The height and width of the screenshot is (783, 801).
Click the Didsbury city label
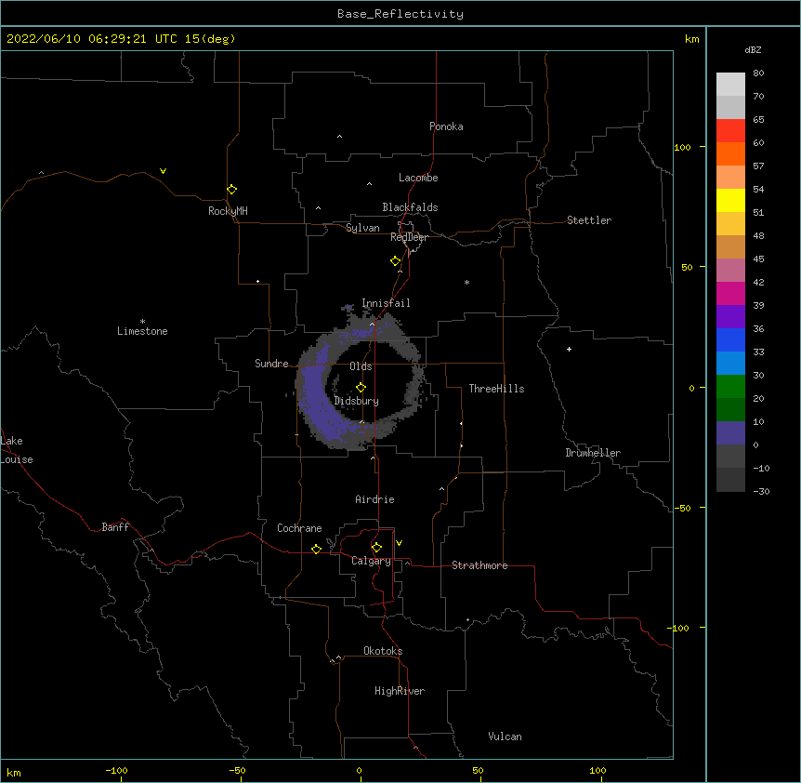click(356, 401)
